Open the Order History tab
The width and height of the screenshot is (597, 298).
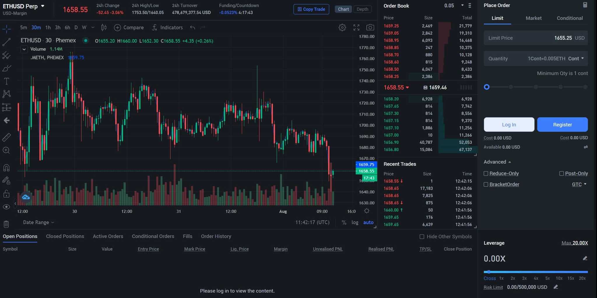(216, 236)
